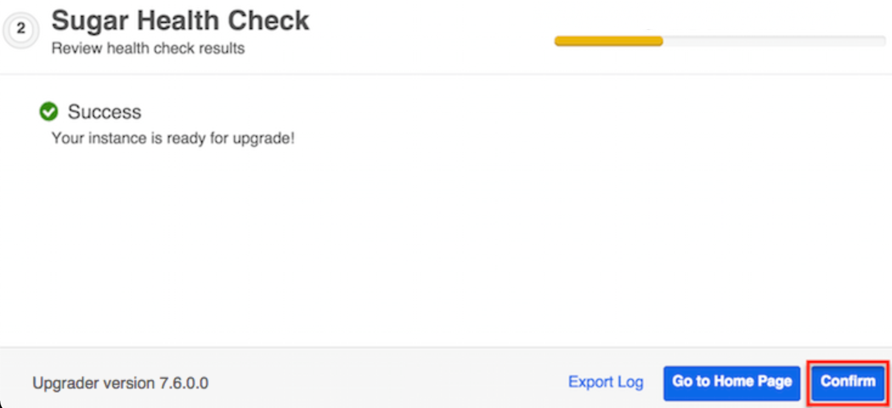Click the word Sugar in the title
This screenshot has width=892, height=408.
89,21
